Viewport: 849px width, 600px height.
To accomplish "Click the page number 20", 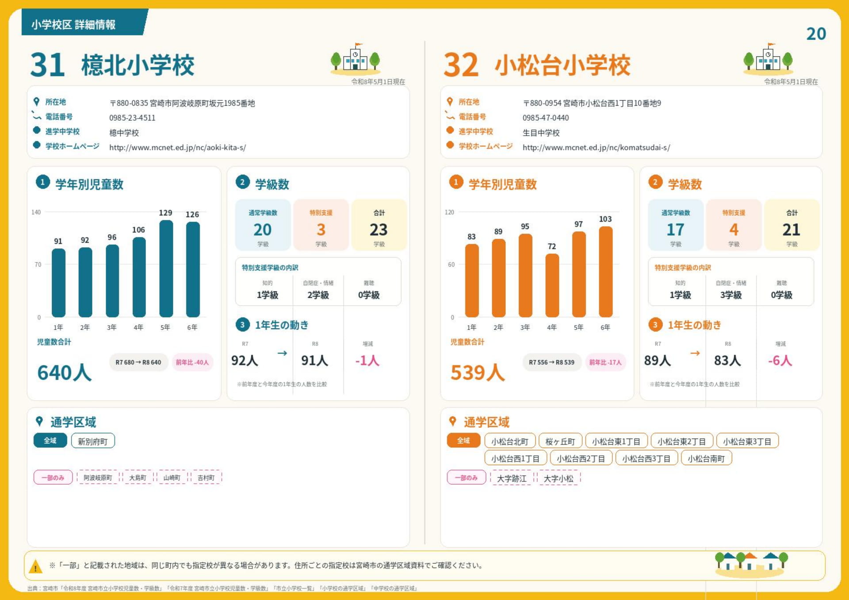I will tap(816, 34).
